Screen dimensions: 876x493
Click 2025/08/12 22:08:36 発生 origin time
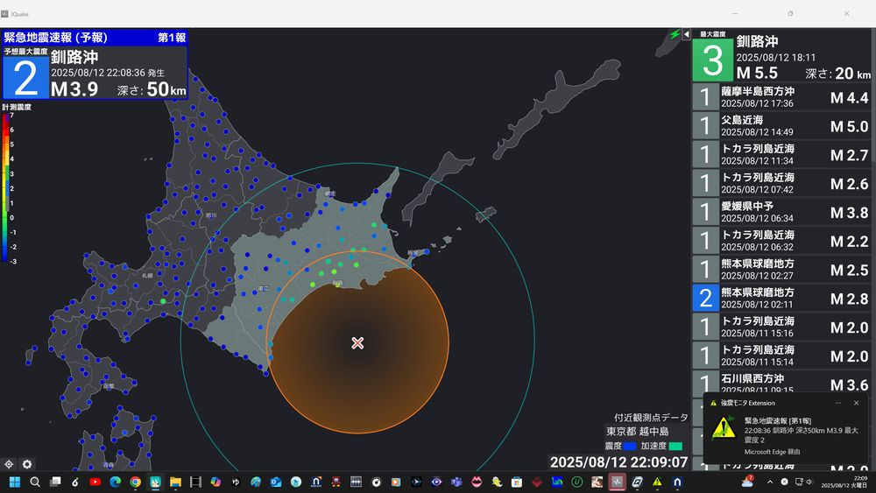107,73
